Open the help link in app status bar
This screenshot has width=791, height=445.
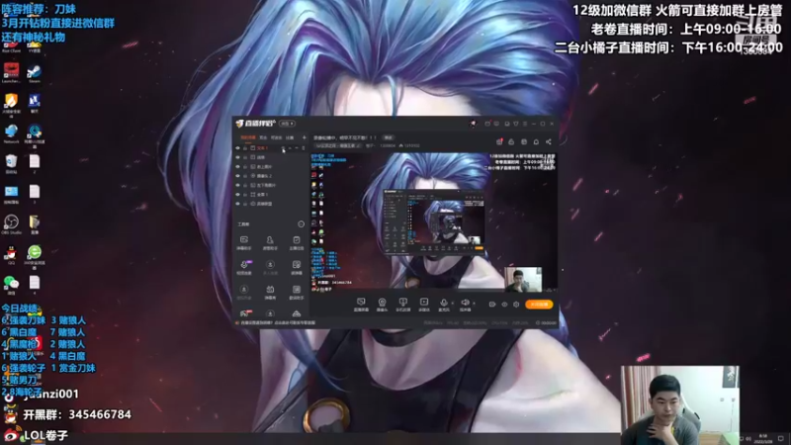(x=279, y=322)
